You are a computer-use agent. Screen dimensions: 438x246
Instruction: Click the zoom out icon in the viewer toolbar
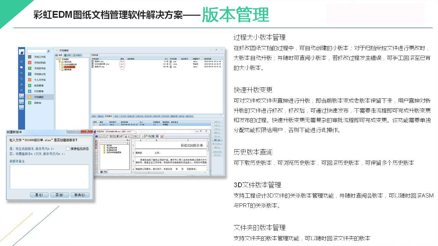[114, 136]
